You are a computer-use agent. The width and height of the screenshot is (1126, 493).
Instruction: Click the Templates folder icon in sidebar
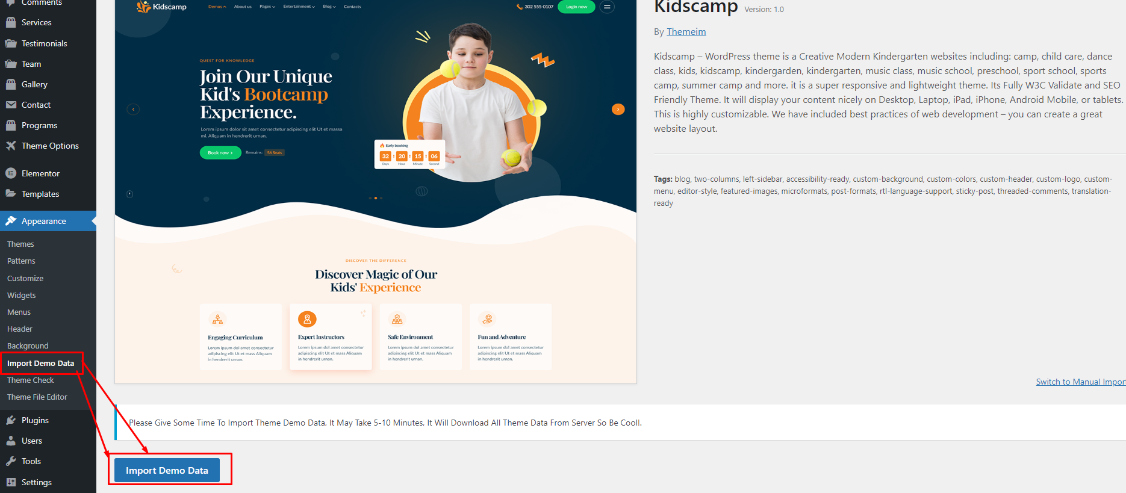pyautogui.click(x=11, y=194)
